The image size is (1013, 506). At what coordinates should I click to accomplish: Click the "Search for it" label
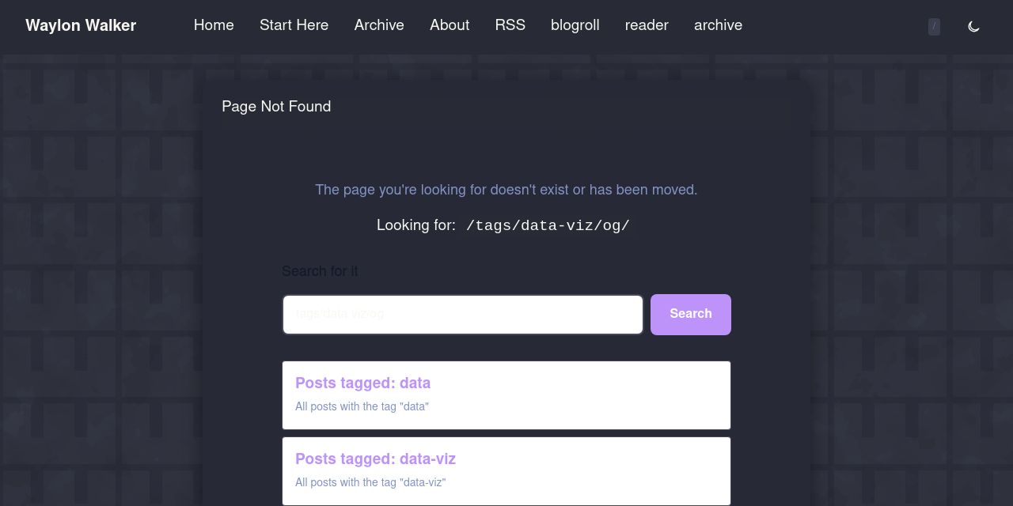click(320, 271)
